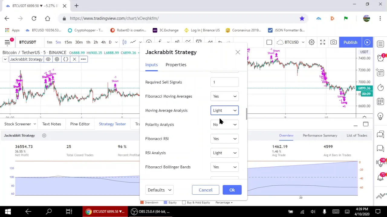Open the BTCUSD cloud layout menu

click(x=290, y=42)
